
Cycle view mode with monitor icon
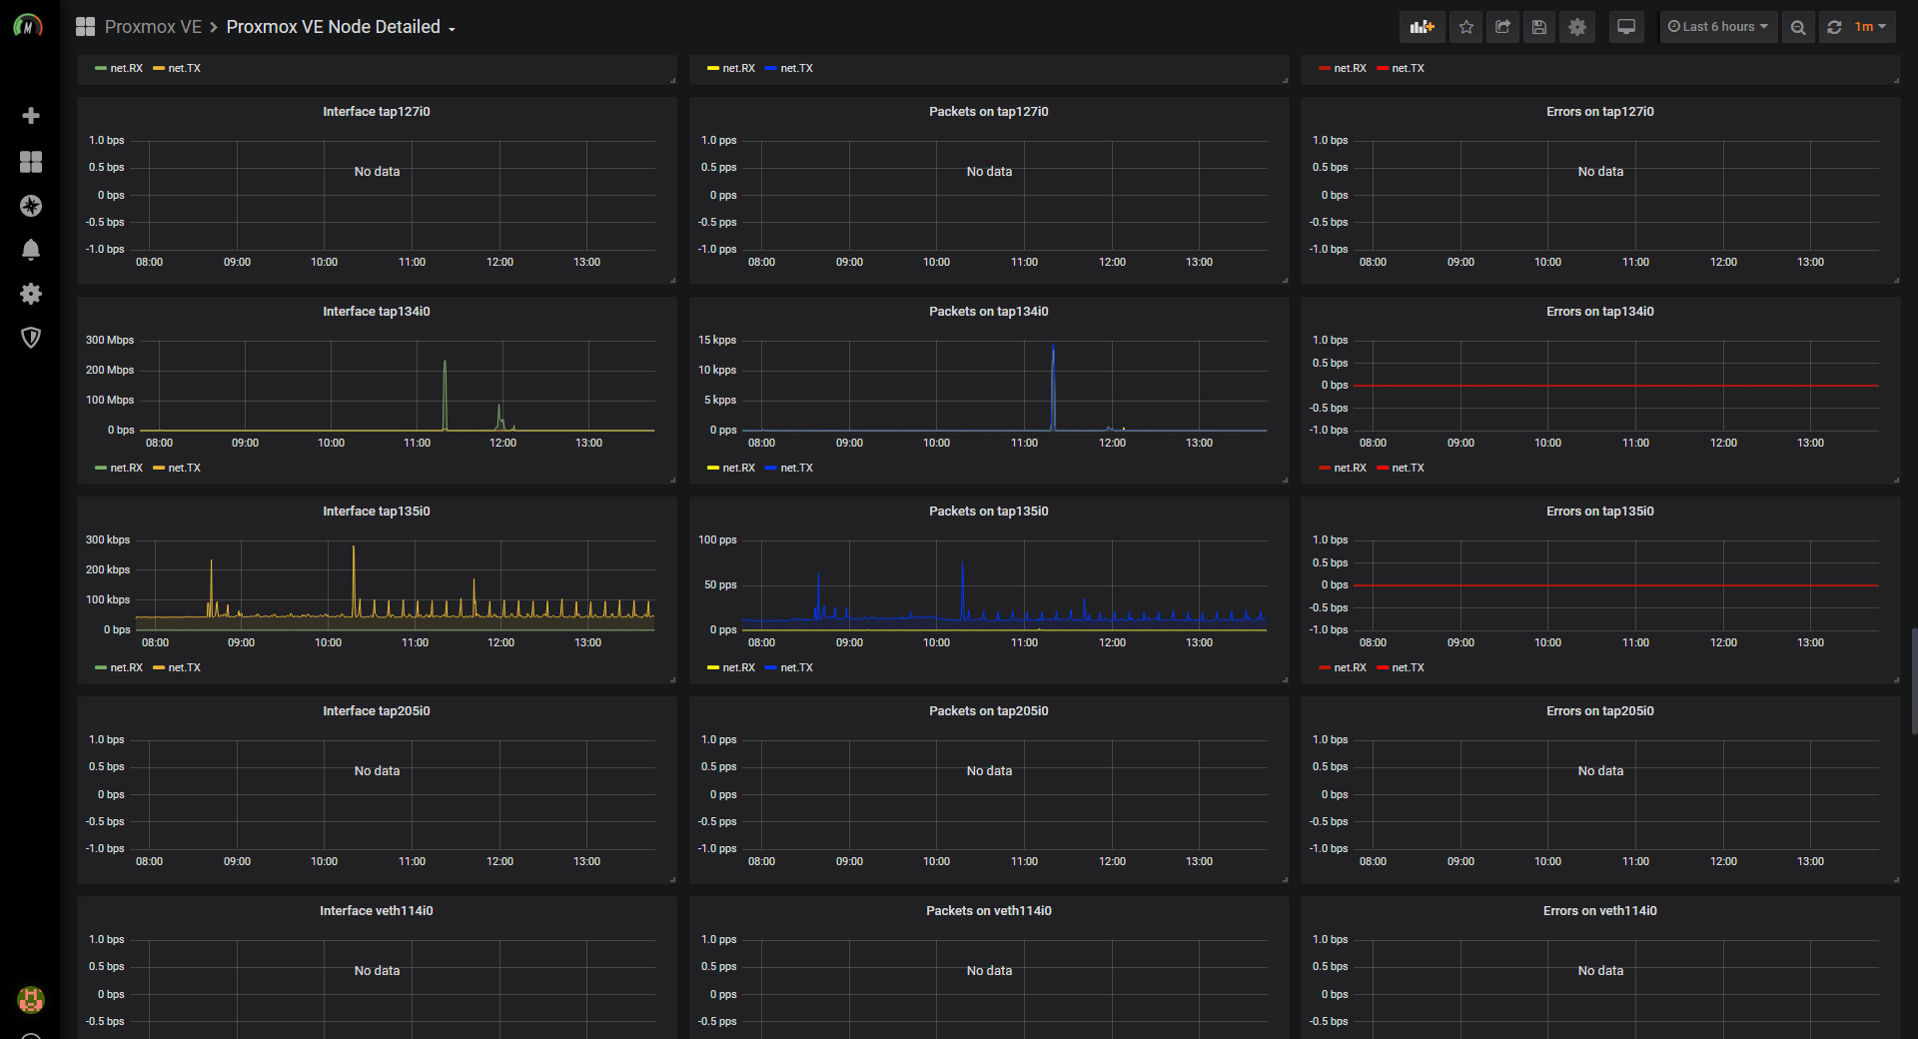coord(1626,27)
